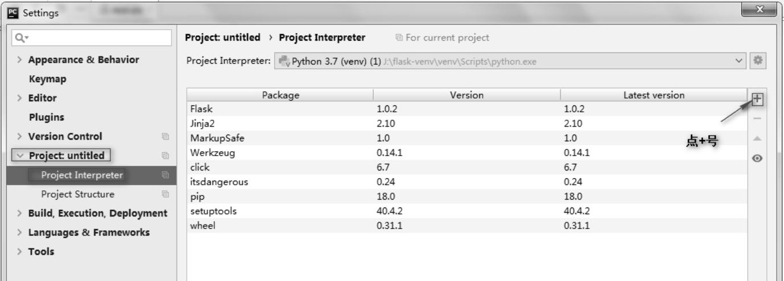This screenshot has width=784, height=281.
Task: Select the Werkzeug package row
Action: point(467,153)
